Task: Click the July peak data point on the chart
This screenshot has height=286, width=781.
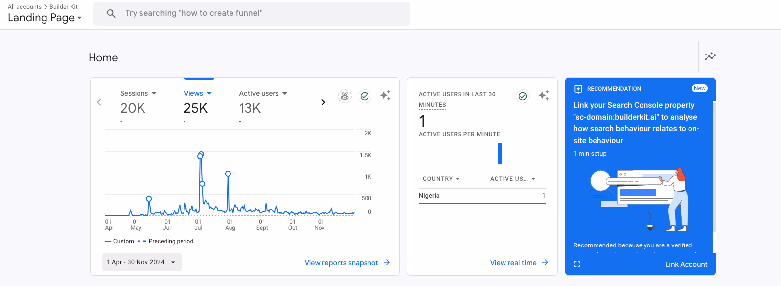Action: [201, 154]
